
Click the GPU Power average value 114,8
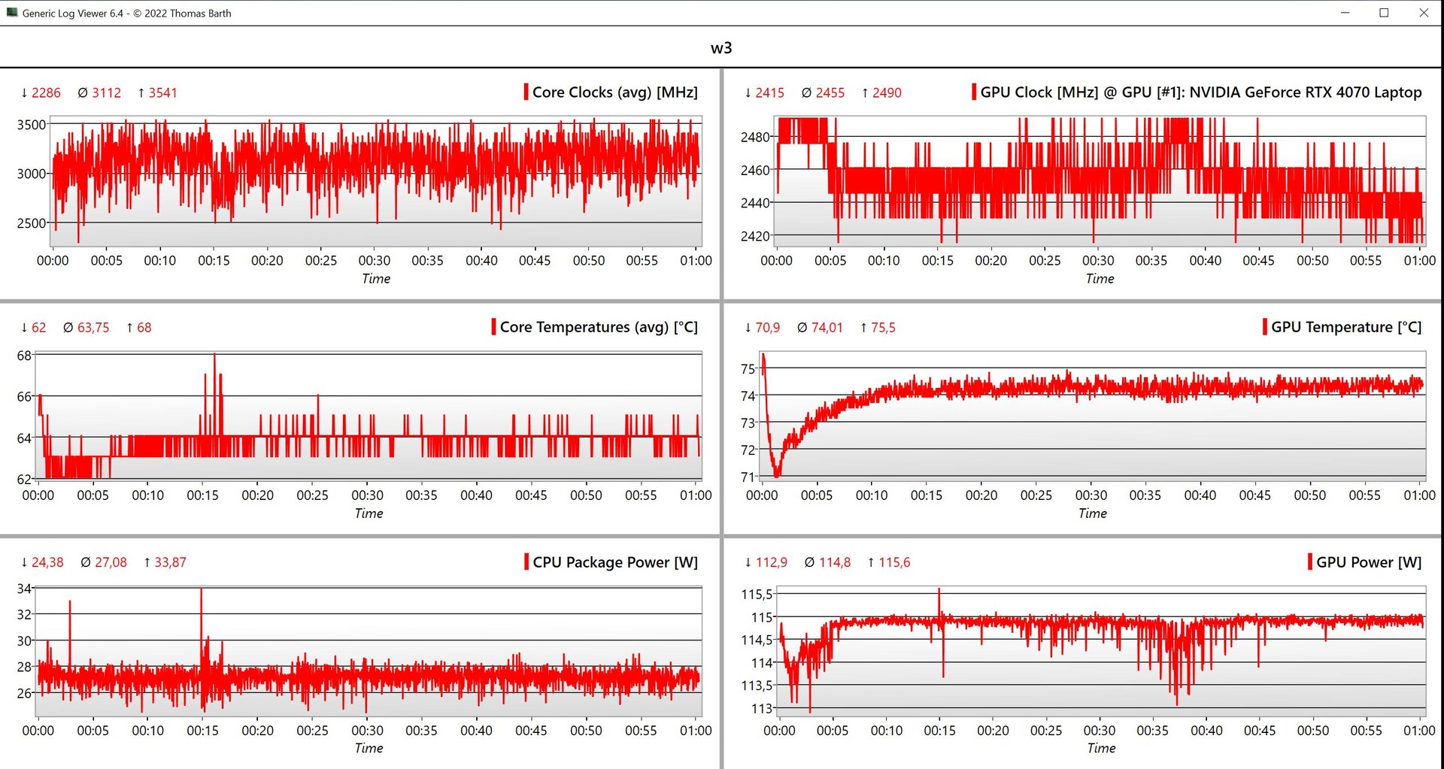click(834, 562)
